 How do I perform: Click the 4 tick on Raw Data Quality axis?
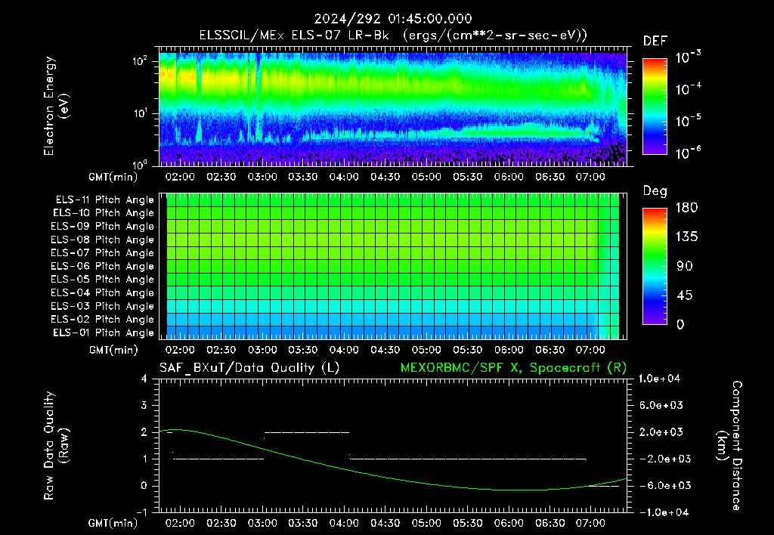(144, 379)
